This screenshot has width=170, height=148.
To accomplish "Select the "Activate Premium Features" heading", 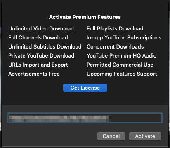I will pos(85,17).
